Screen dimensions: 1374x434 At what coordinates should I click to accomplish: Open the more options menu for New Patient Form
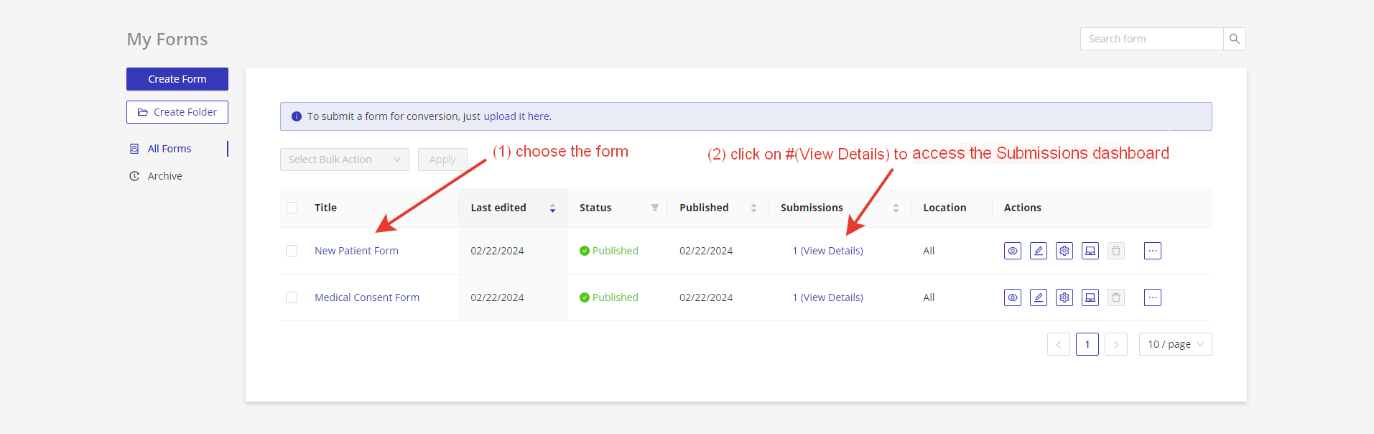coord(1152,251)
